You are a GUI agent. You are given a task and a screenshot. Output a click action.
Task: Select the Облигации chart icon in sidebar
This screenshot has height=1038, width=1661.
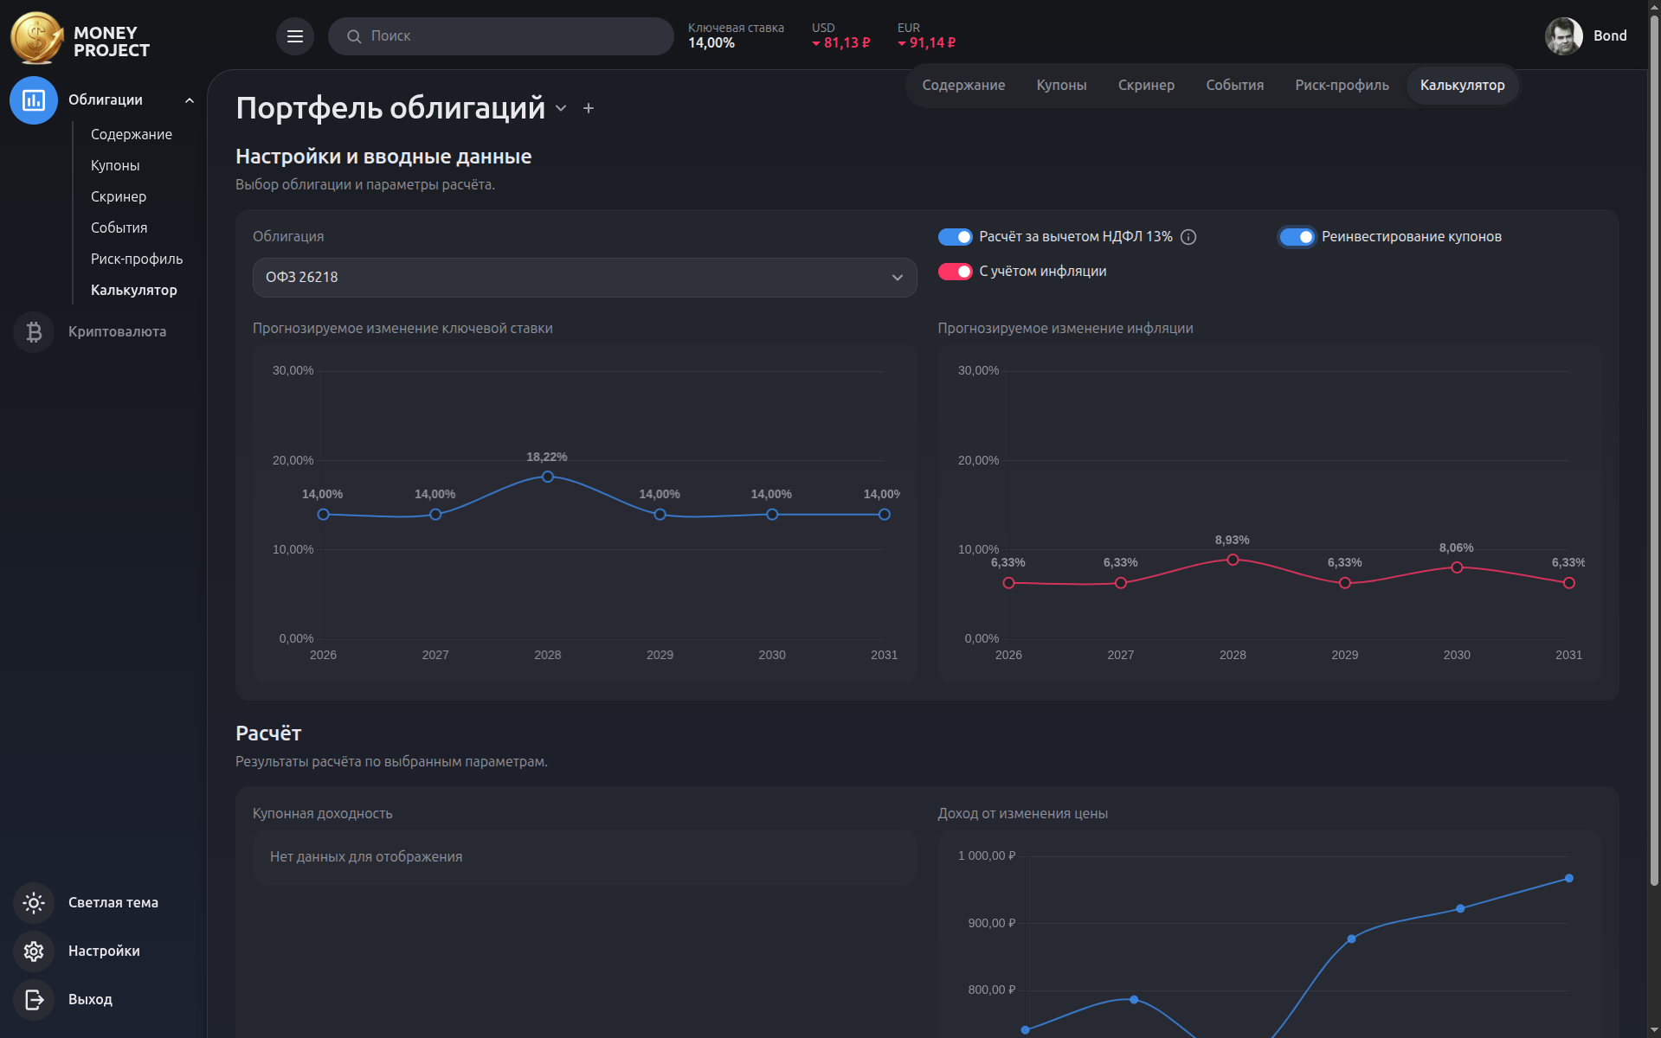coord(34,100)
